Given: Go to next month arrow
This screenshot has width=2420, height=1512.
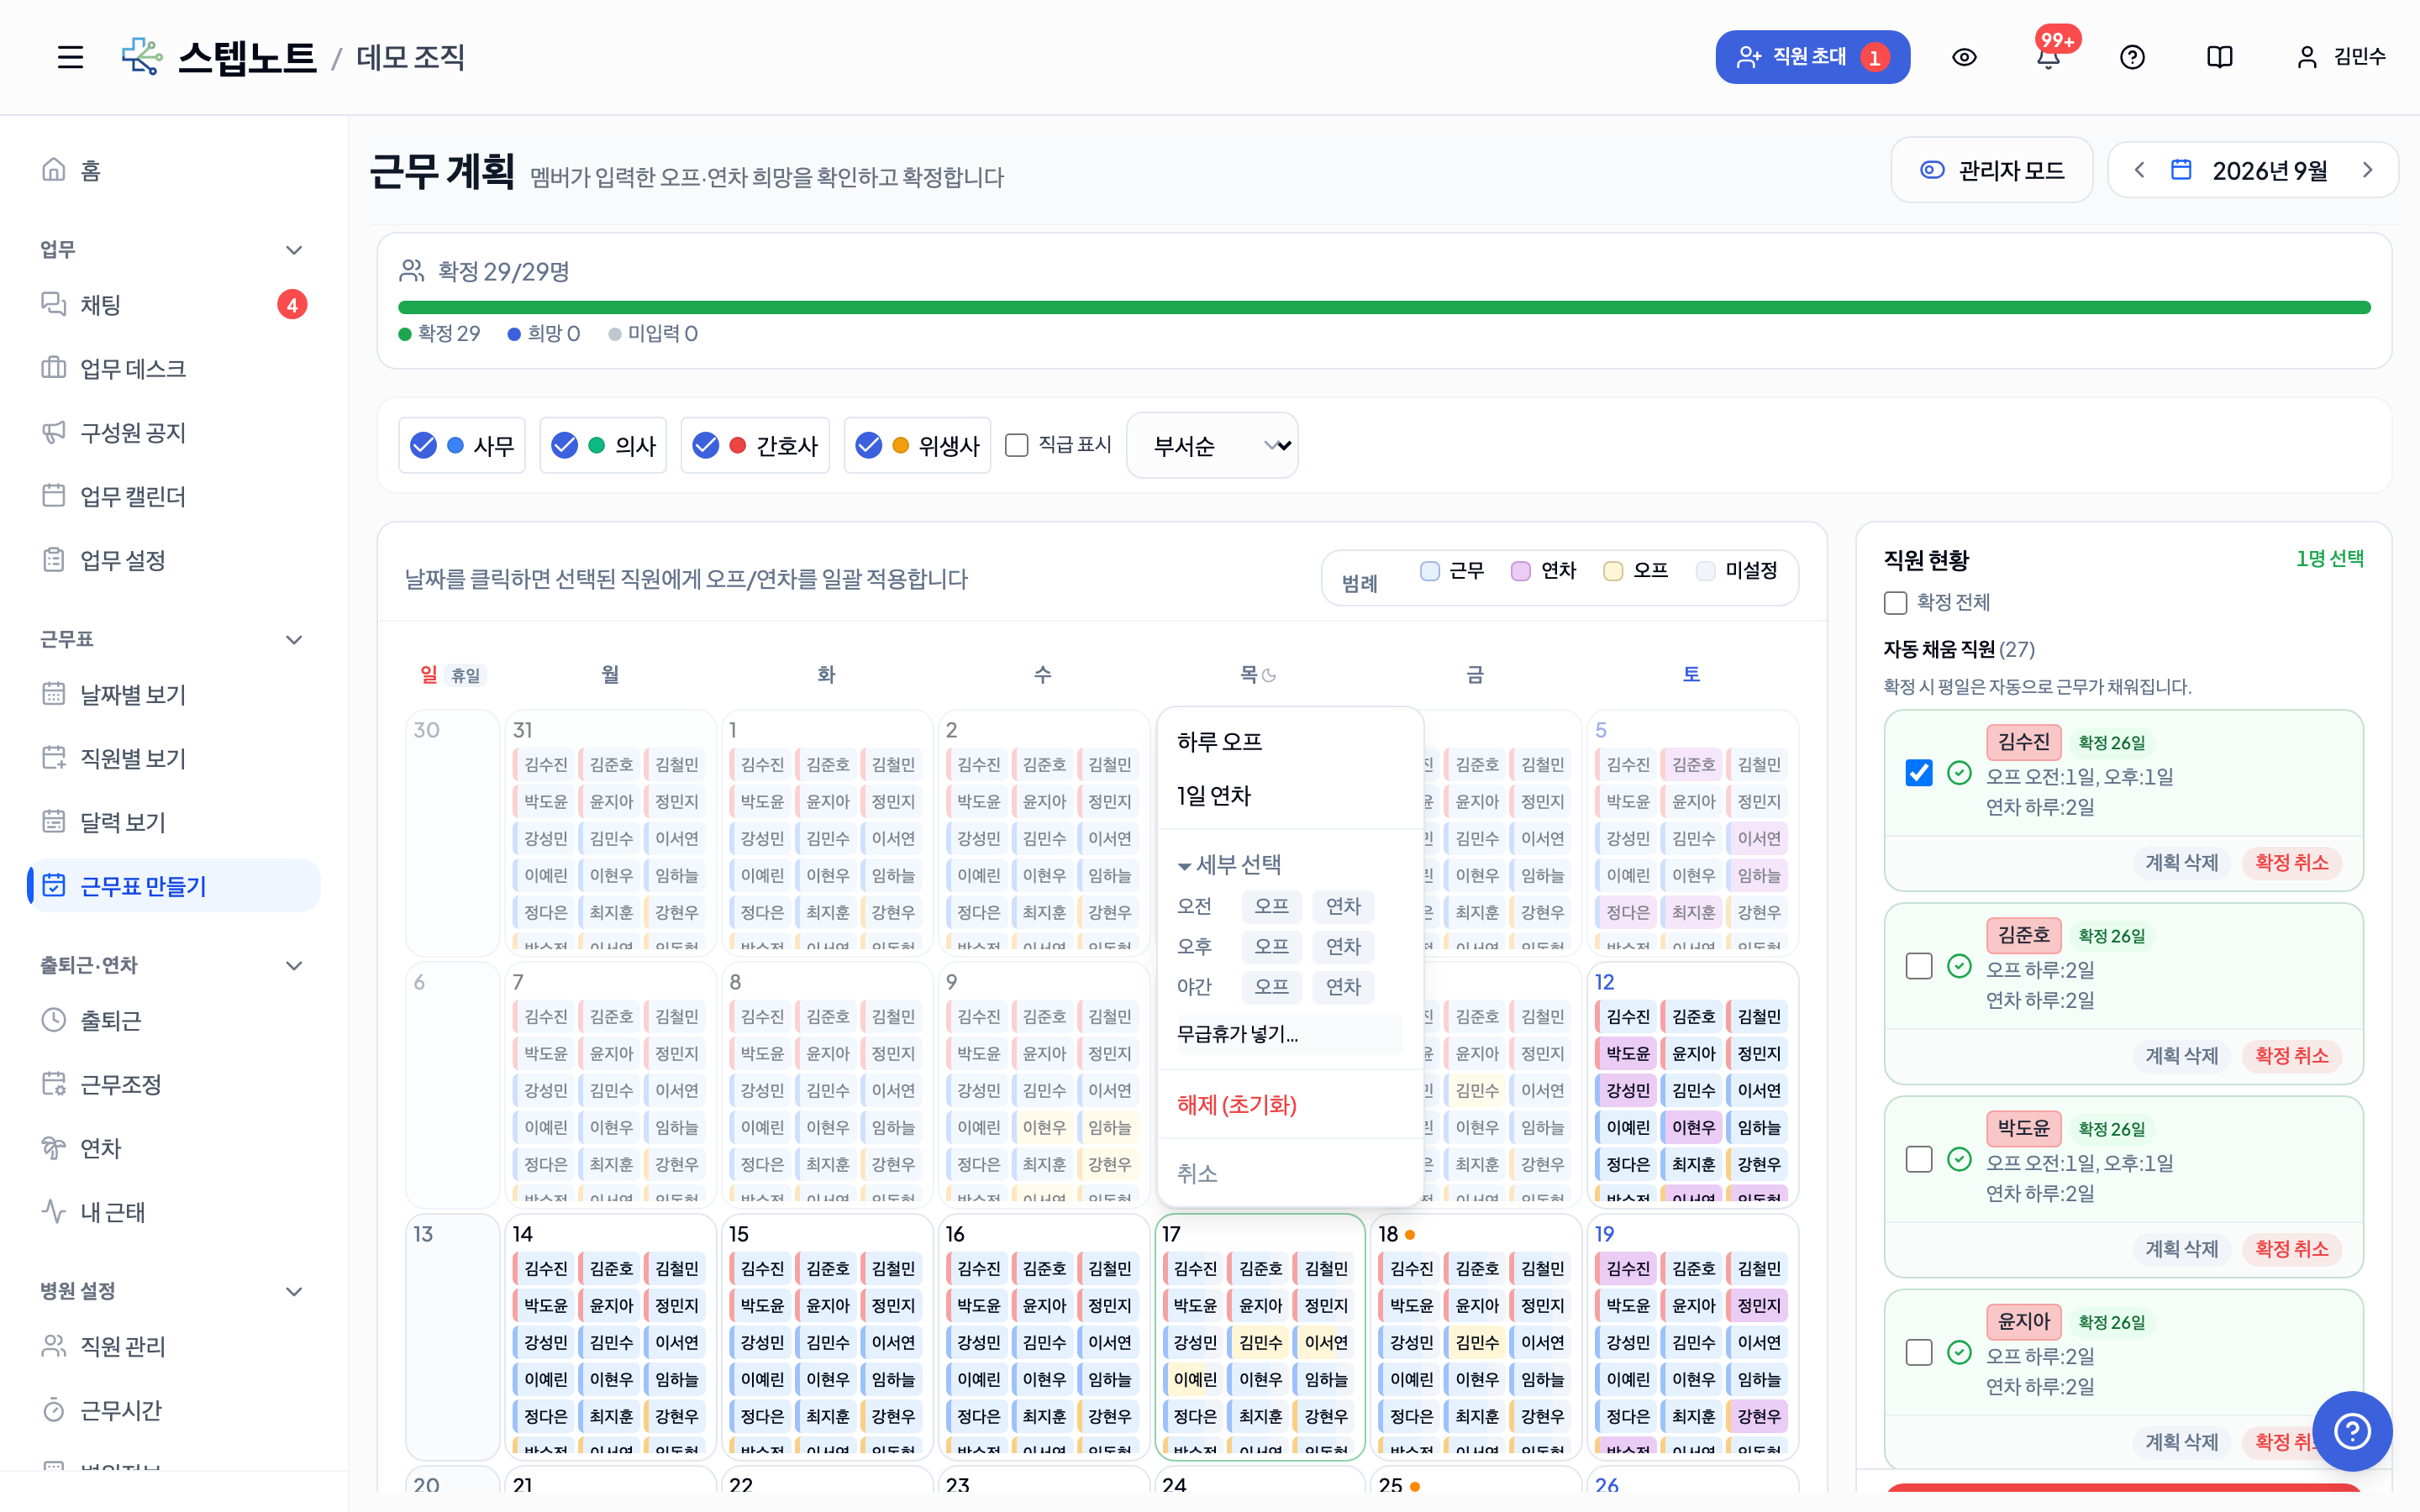Looking at the screenshot, I should click(2367, 170).
